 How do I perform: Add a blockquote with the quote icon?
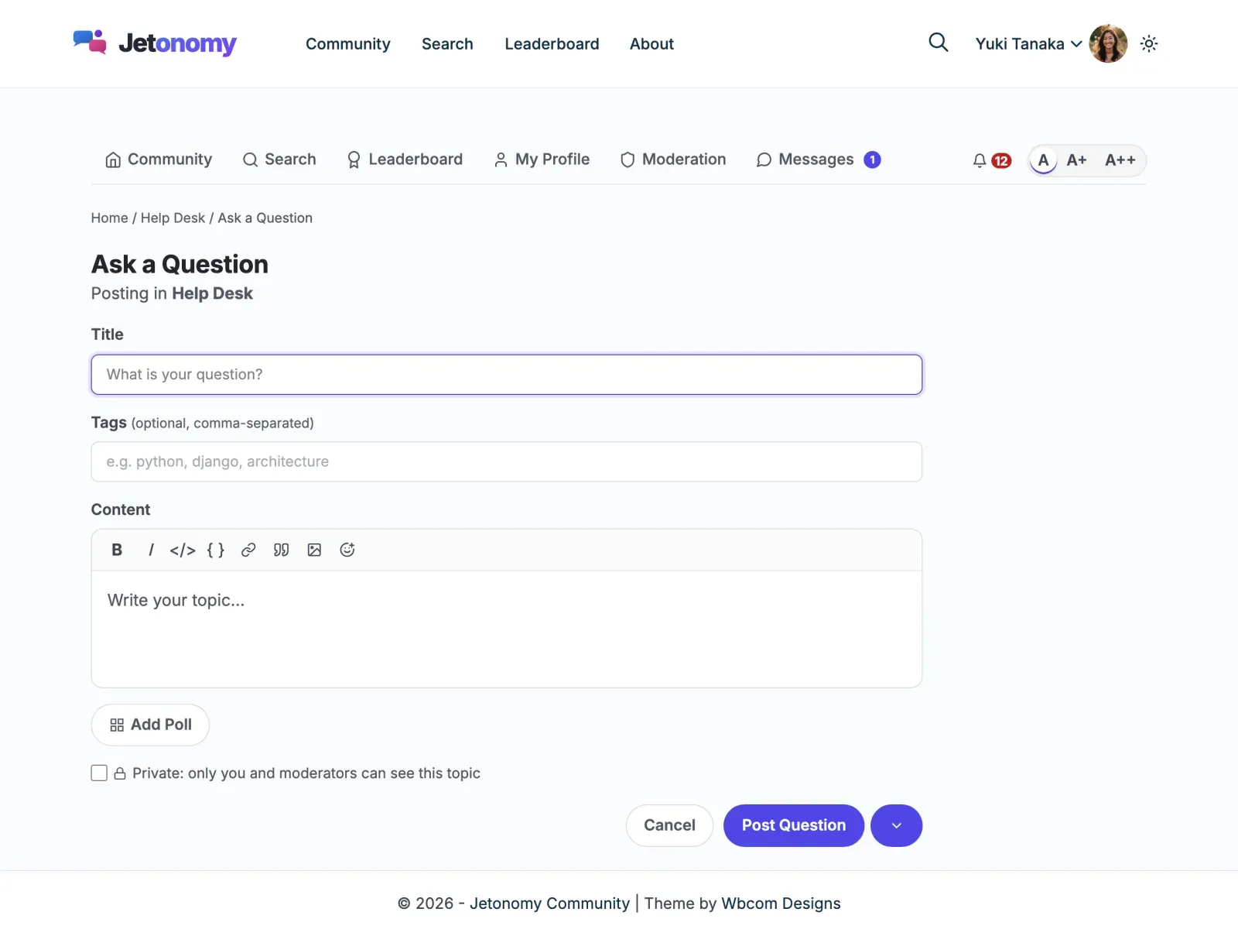(282, 550)
